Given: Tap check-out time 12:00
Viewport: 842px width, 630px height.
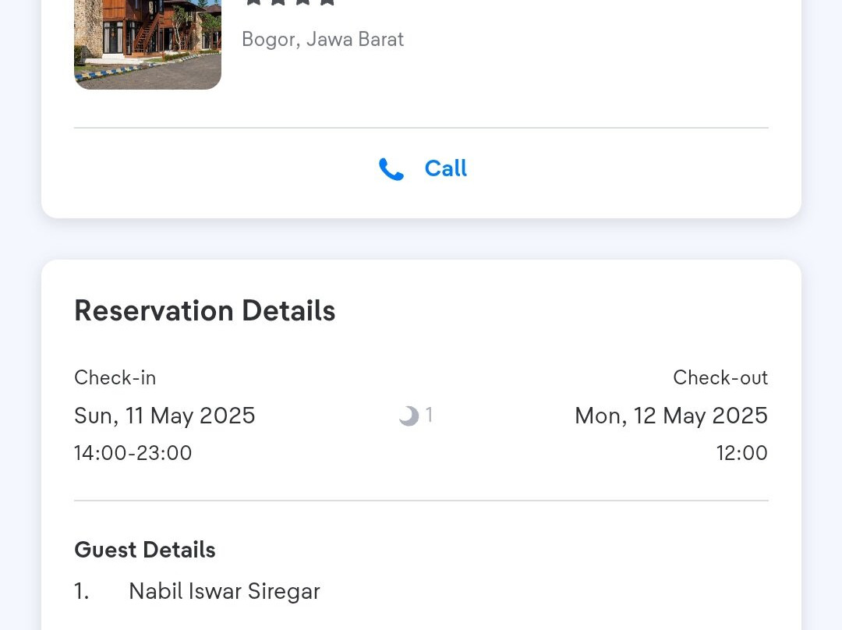Looking at the screenshot, I should click(x=741, y=453).
